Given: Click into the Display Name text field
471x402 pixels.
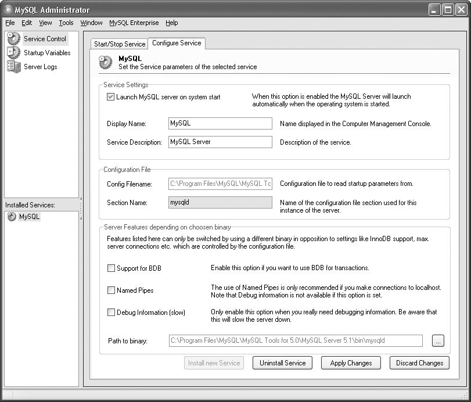Looking at the screenshot, I should (220, 124).
